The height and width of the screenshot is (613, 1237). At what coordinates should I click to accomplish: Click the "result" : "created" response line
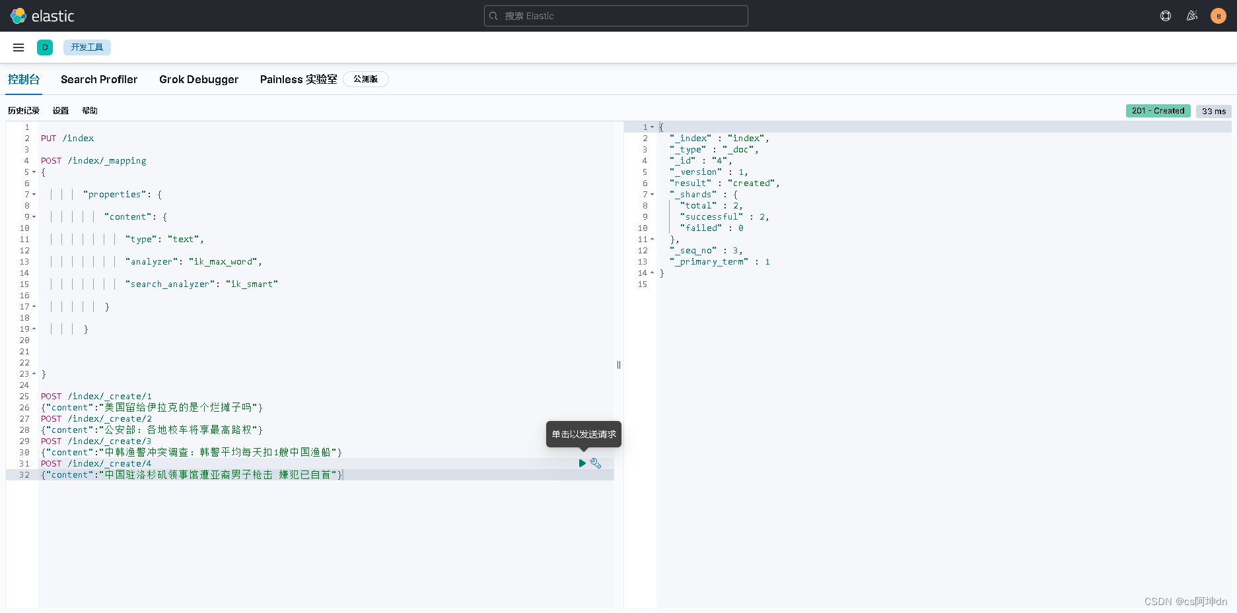tap(725, 183)
